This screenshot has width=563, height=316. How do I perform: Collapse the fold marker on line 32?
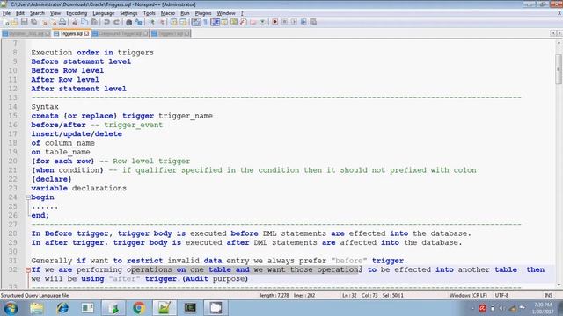28,269
